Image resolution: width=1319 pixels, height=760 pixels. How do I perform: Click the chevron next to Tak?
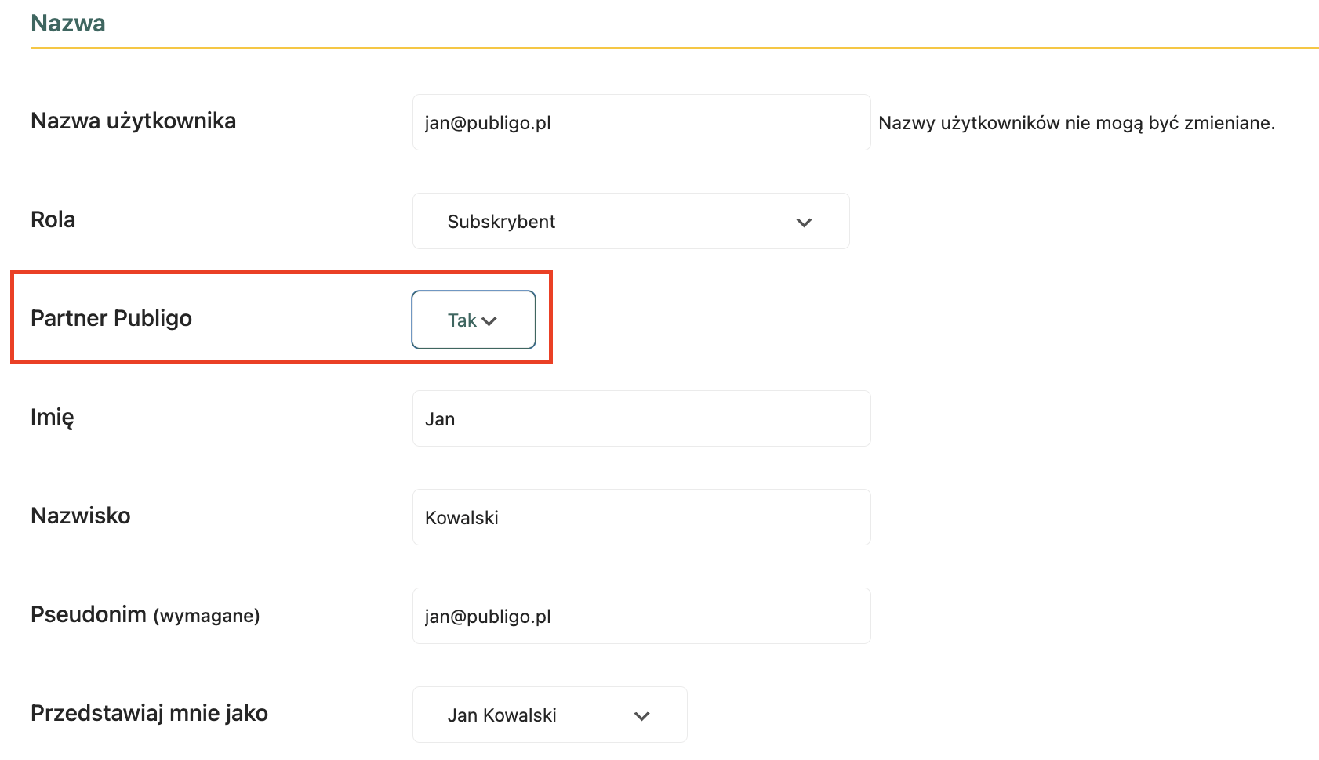tap(489, 321)
